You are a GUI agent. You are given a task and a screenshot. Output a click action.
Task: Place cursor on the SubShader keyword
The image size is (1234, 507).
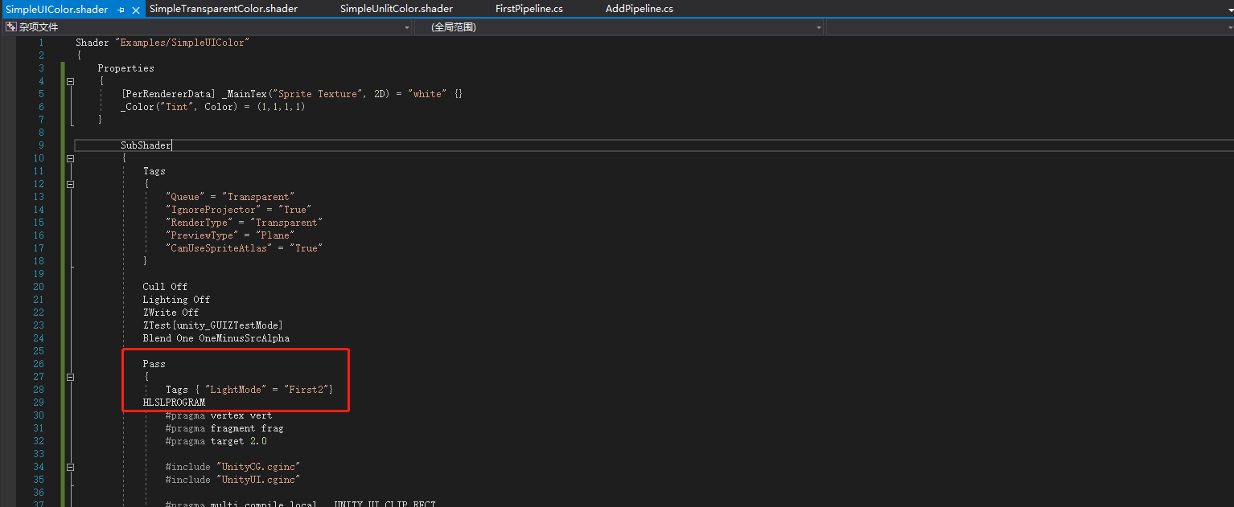coord(145,145)
